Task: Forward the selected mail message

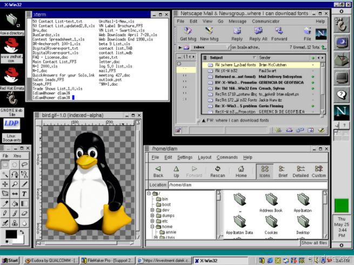Action: 279,34
